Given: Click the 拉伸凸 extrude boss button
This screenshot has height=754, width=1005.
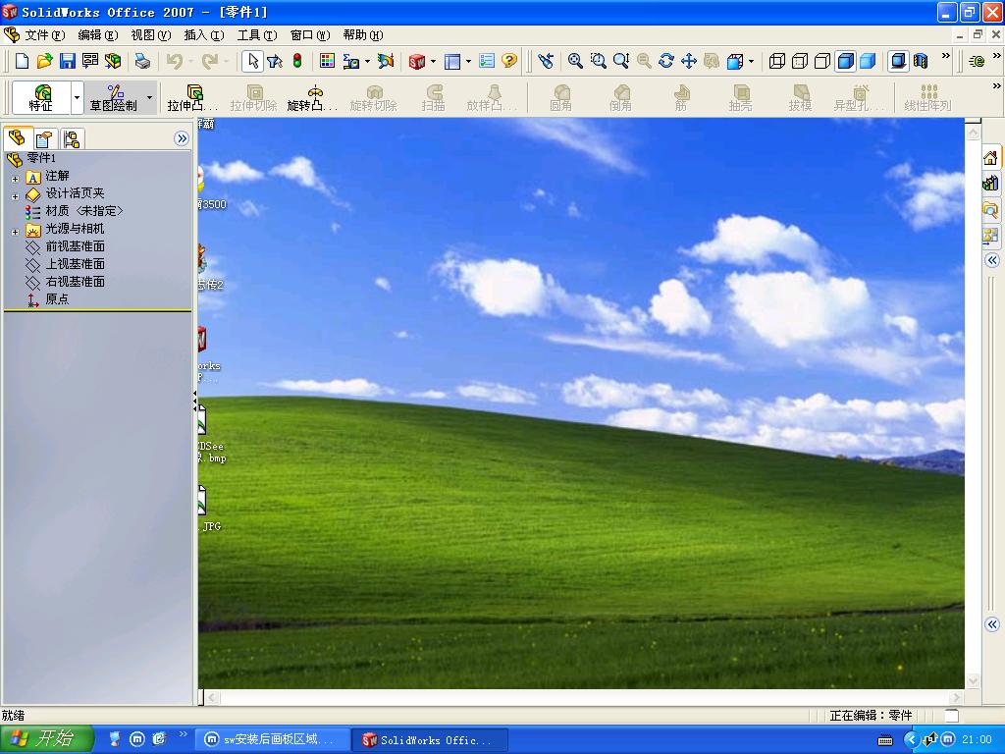Looking at the screenshot, I should (x=191, y=98).
